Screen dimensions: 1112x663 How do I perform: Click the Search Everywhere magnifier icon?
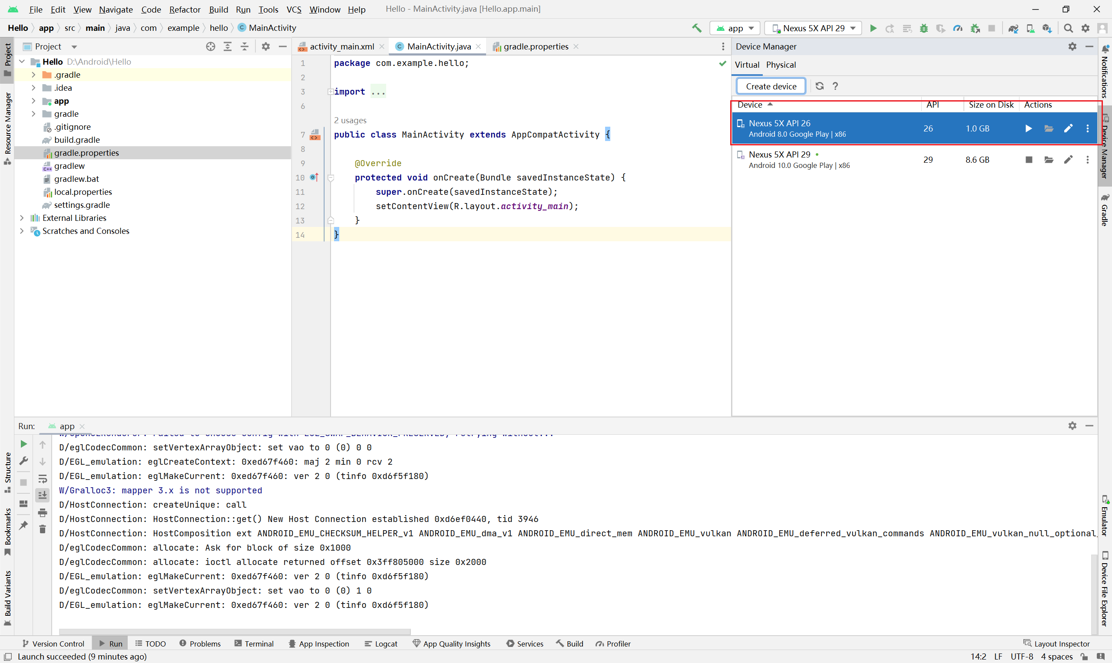1068,28
